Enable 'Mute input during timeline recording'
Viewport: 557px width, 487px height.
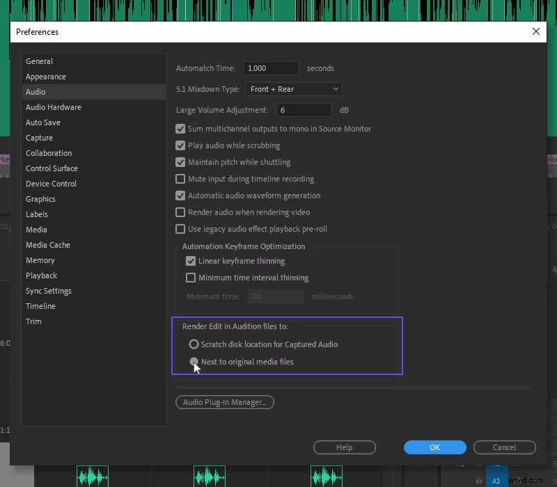pyautogui.click(x=180, y=179)
